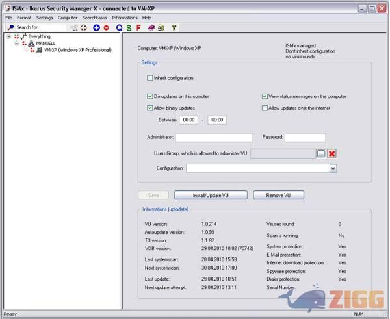Click the Viruses found value 0
Image resolution: width=390 pixels, height=319 pixels.
[x=340, y=224]
